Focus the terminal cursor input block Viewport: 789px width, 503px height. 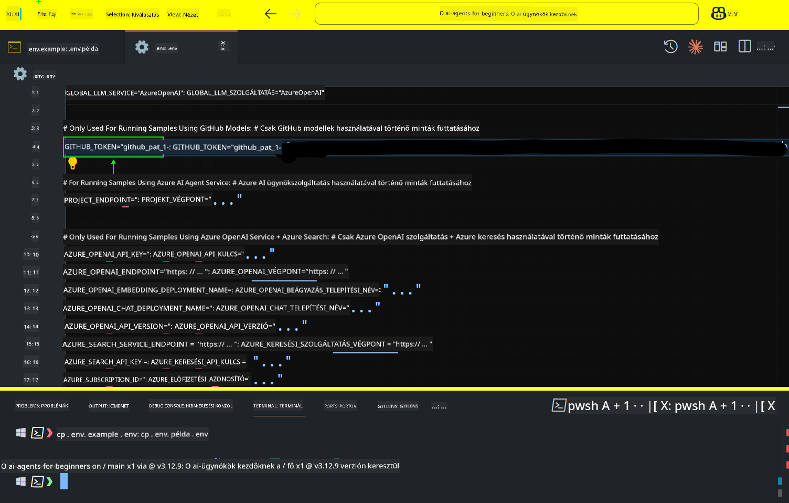[64, 481]
